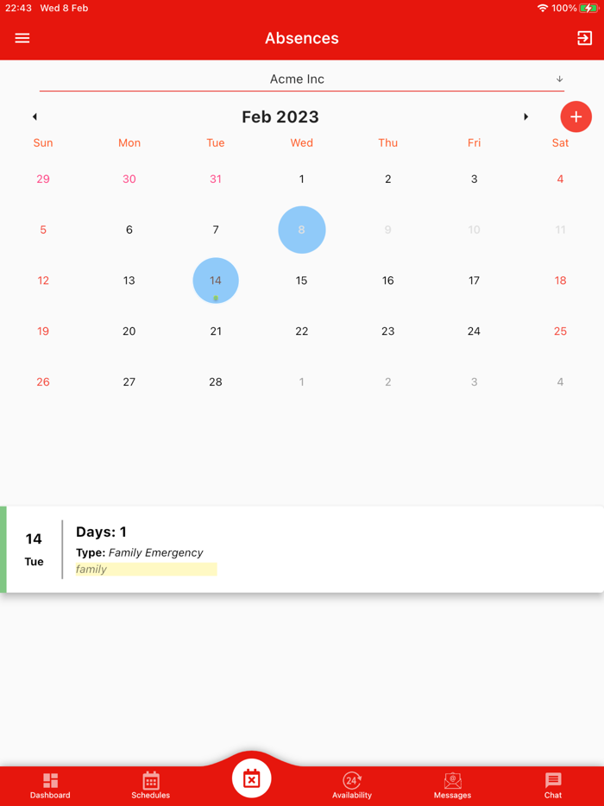Click the 22:43 clock in status bar
The height and width of the screenshot is (806, 604).
coord(18,9)
